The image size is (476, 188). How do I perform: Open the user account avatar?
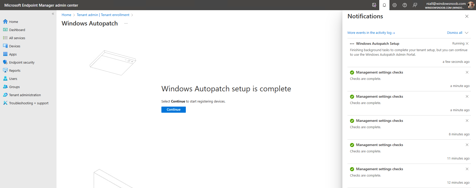click(x=471, y=5)
